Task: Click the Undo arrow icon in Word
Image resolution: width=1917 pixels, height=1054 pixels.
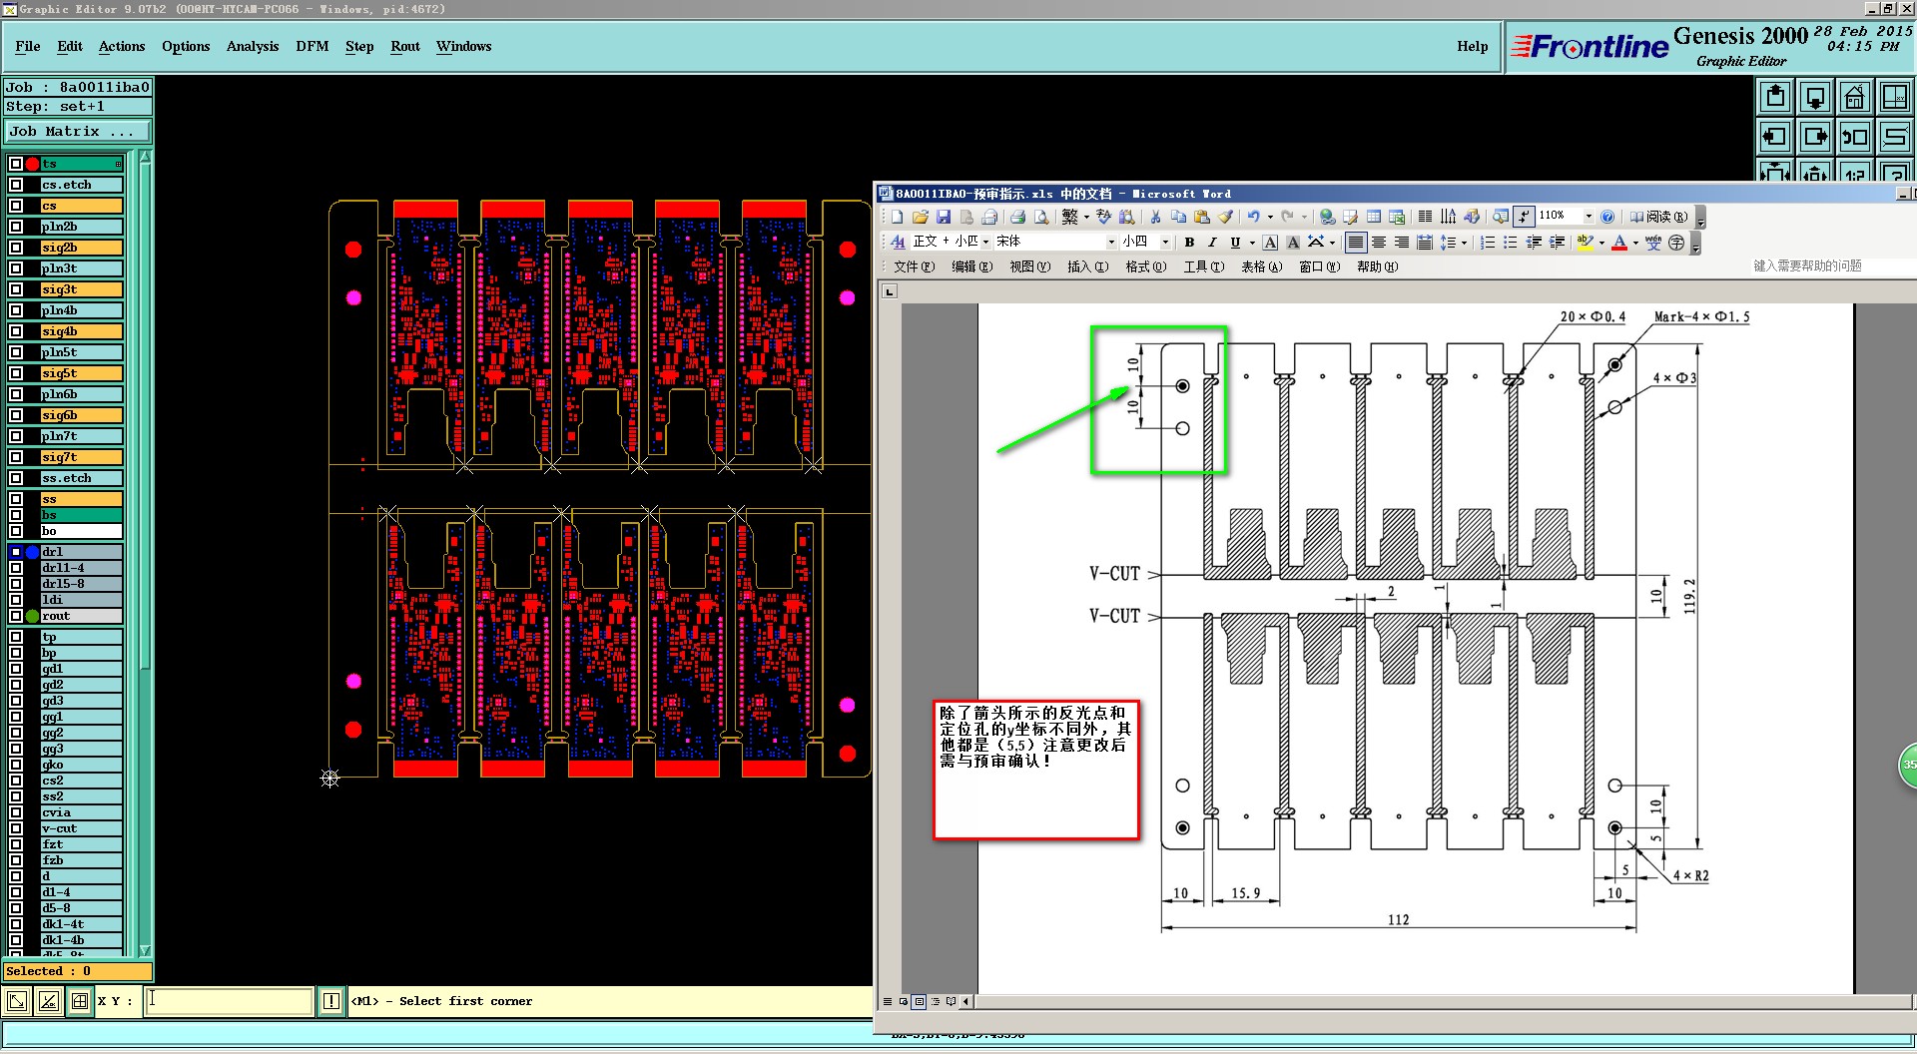Action: (x=1253, y=217)
